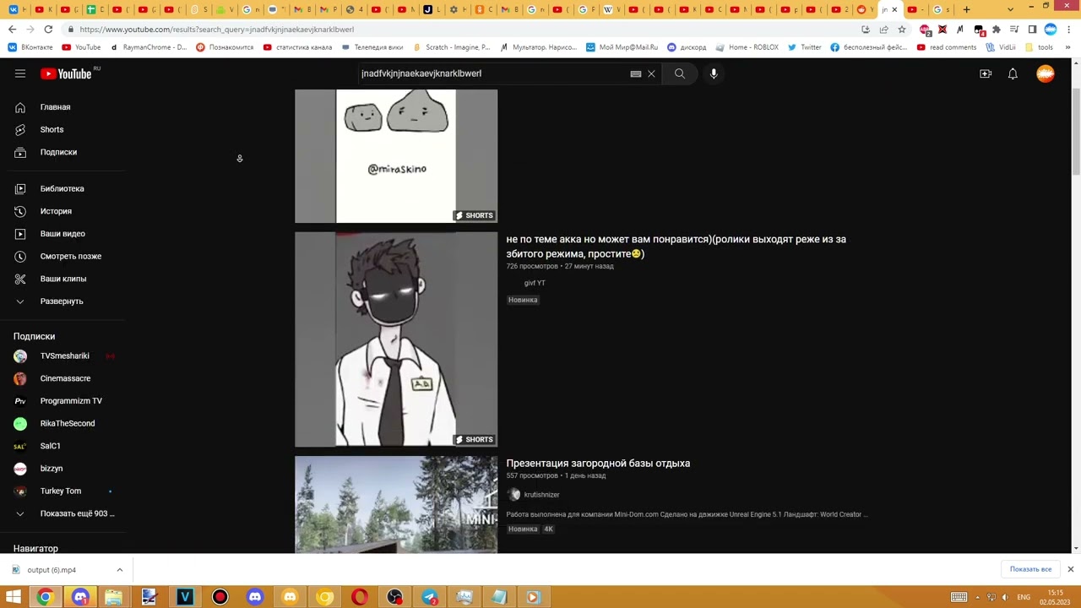Close the current YouTube results tab
Image resolution: width=1081 pixels, height=608 pixels.
(x=894, y=9)
